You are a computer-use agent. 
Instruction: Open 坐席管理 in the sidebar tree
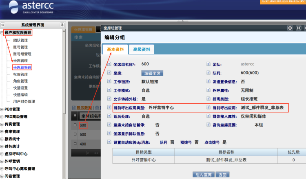pos(20,61)
